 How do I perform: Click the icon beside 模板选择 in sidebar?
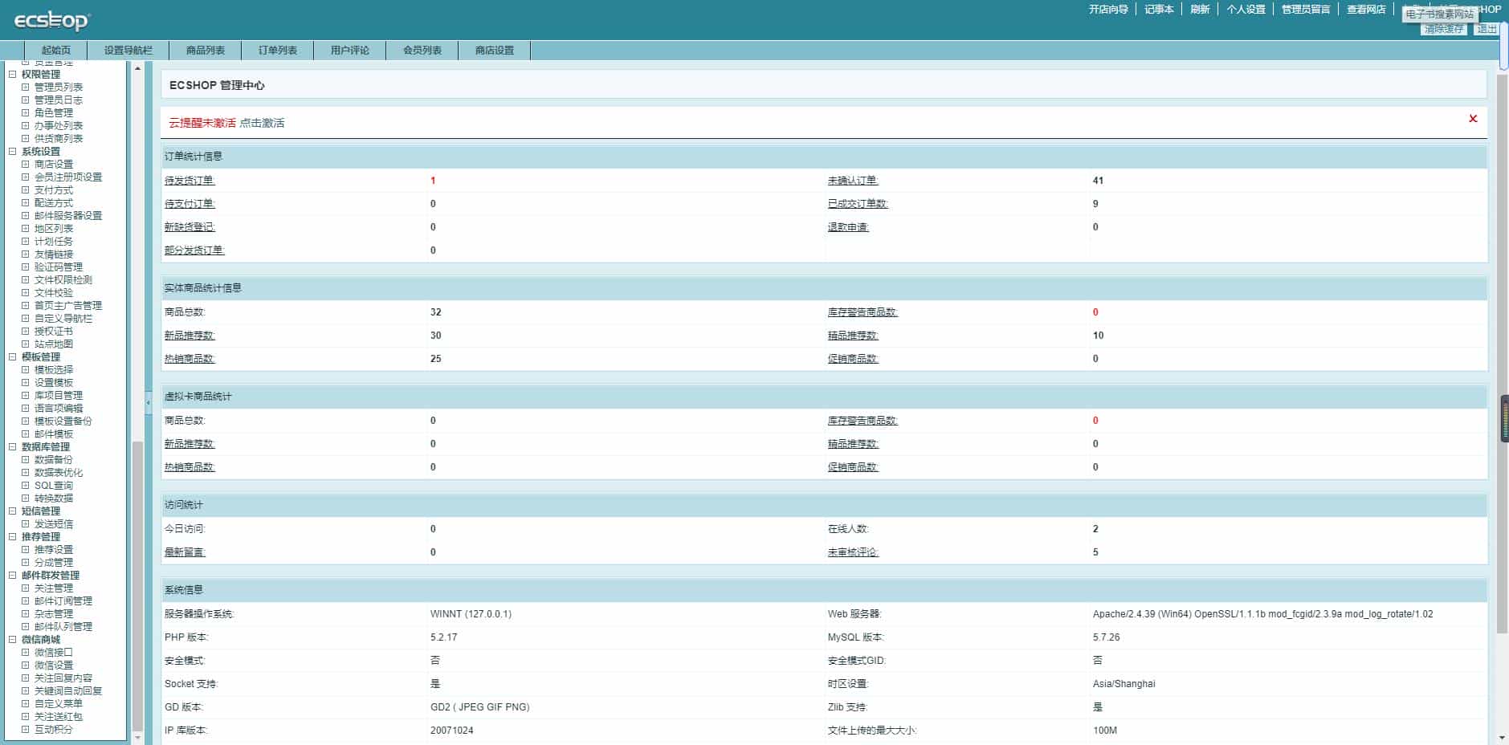25,370
